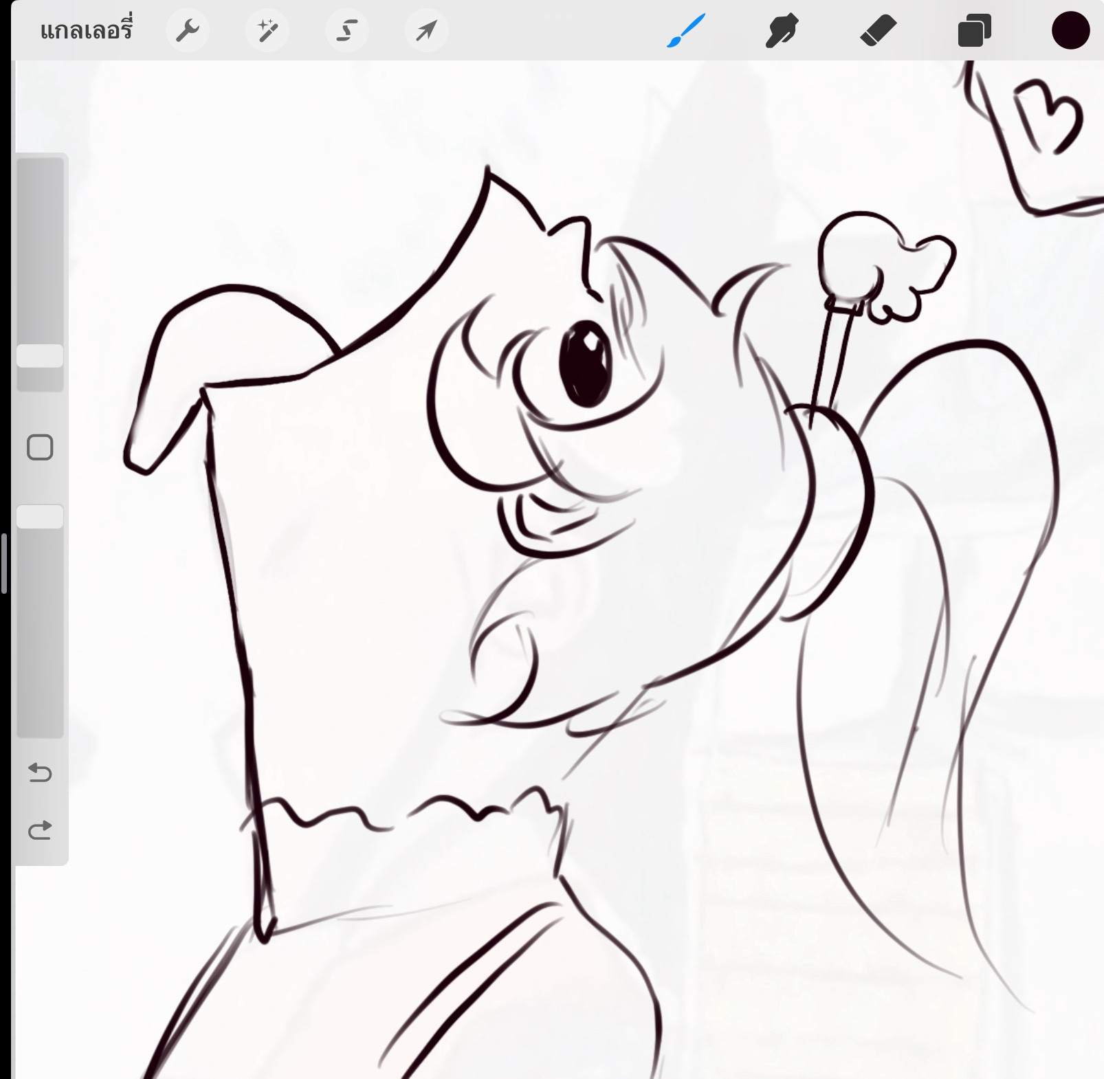The image size is (1104, 1079).
Task: Open the active color picker swatch
Action: [1070, 31]
